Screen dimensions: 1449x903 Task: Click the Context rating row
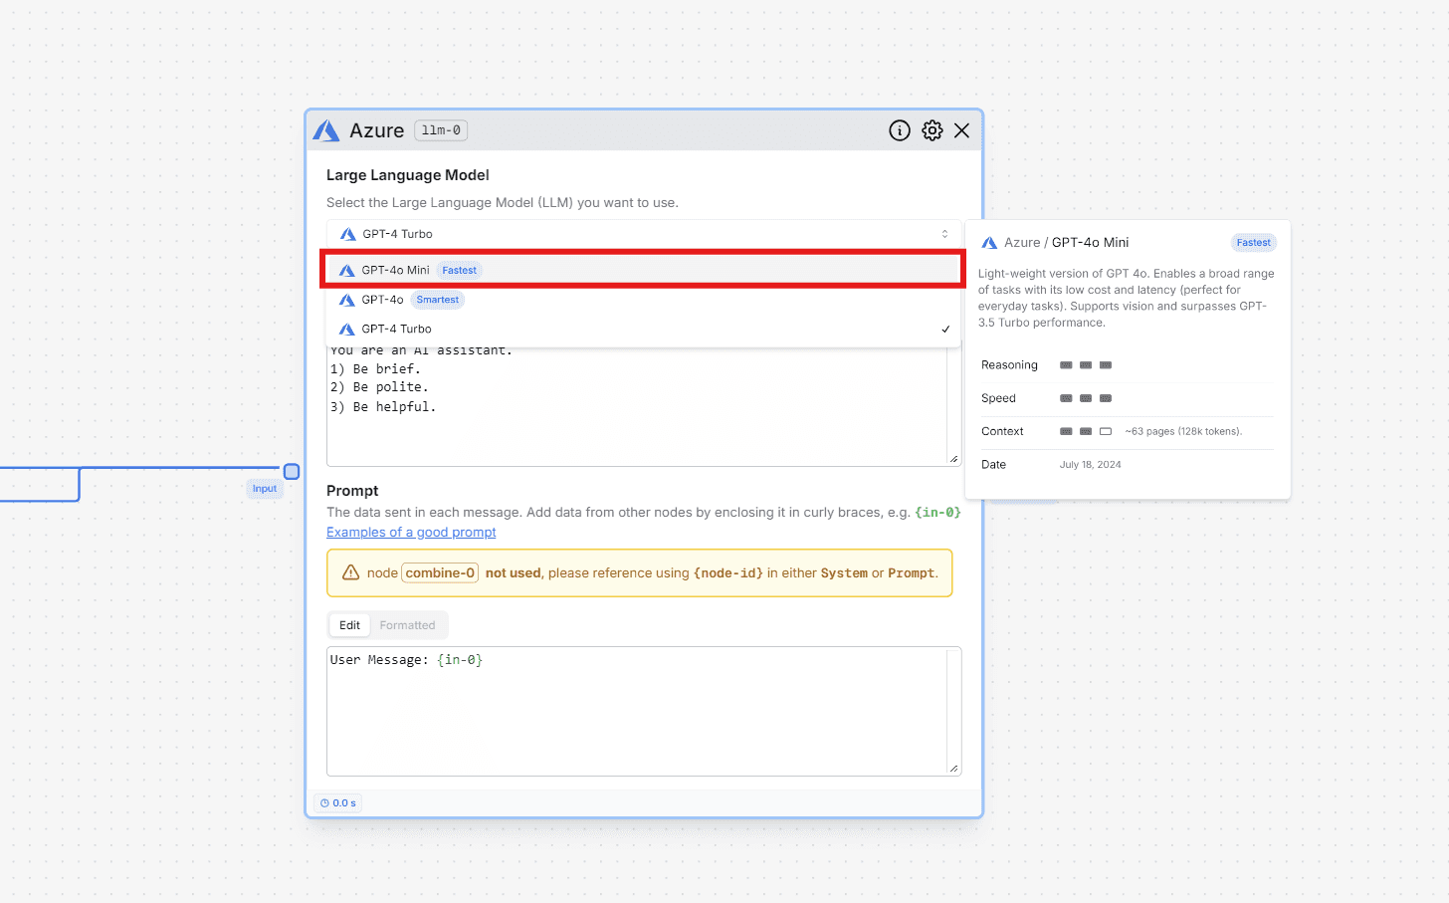tap(1127, 431)
